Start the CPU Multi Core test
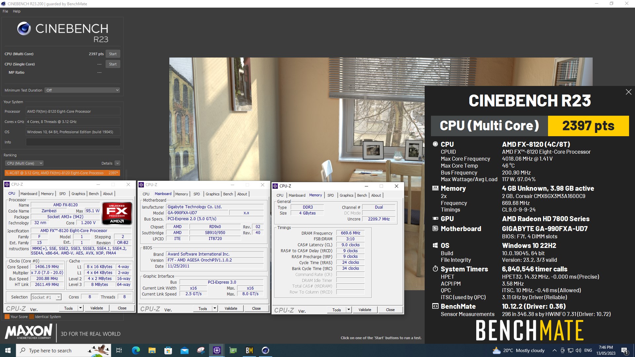Image resolution: width=635 pixels, height=357 pixels. tap(113, 54)
